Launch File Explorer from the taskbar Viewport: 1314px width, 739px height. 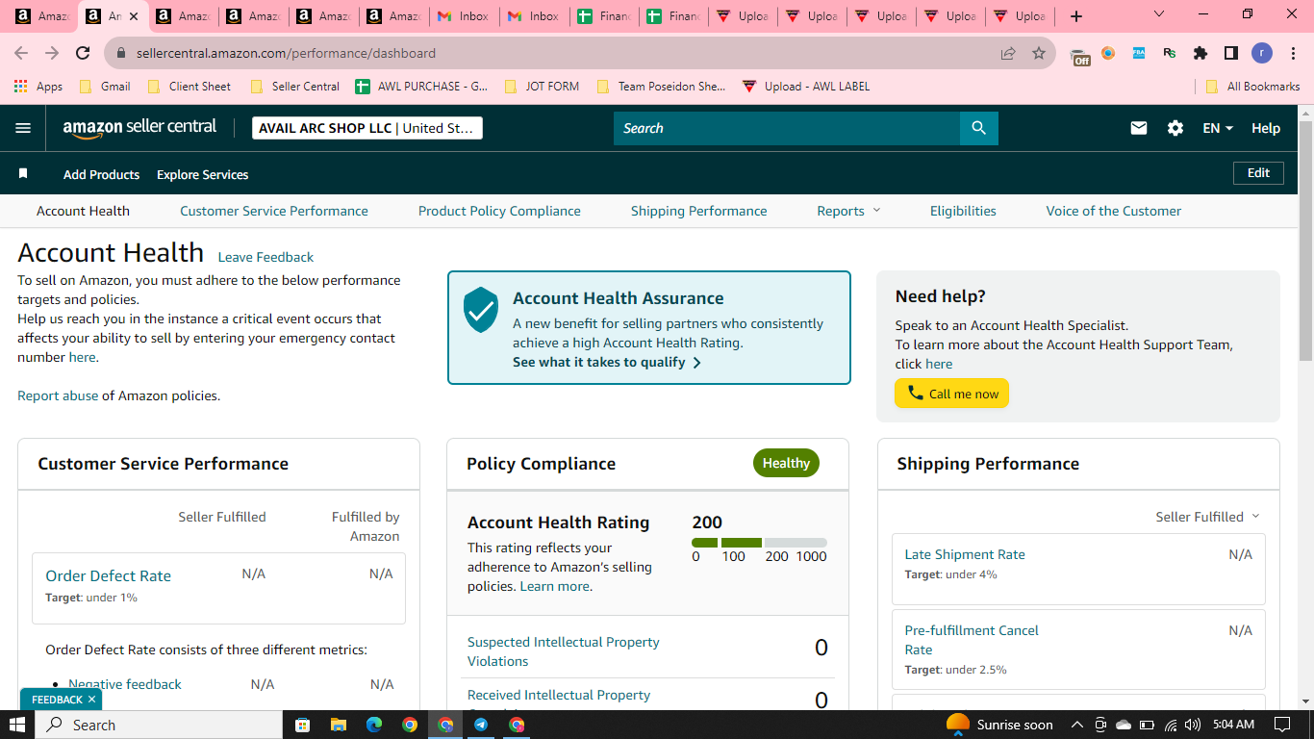coord(338,725)
